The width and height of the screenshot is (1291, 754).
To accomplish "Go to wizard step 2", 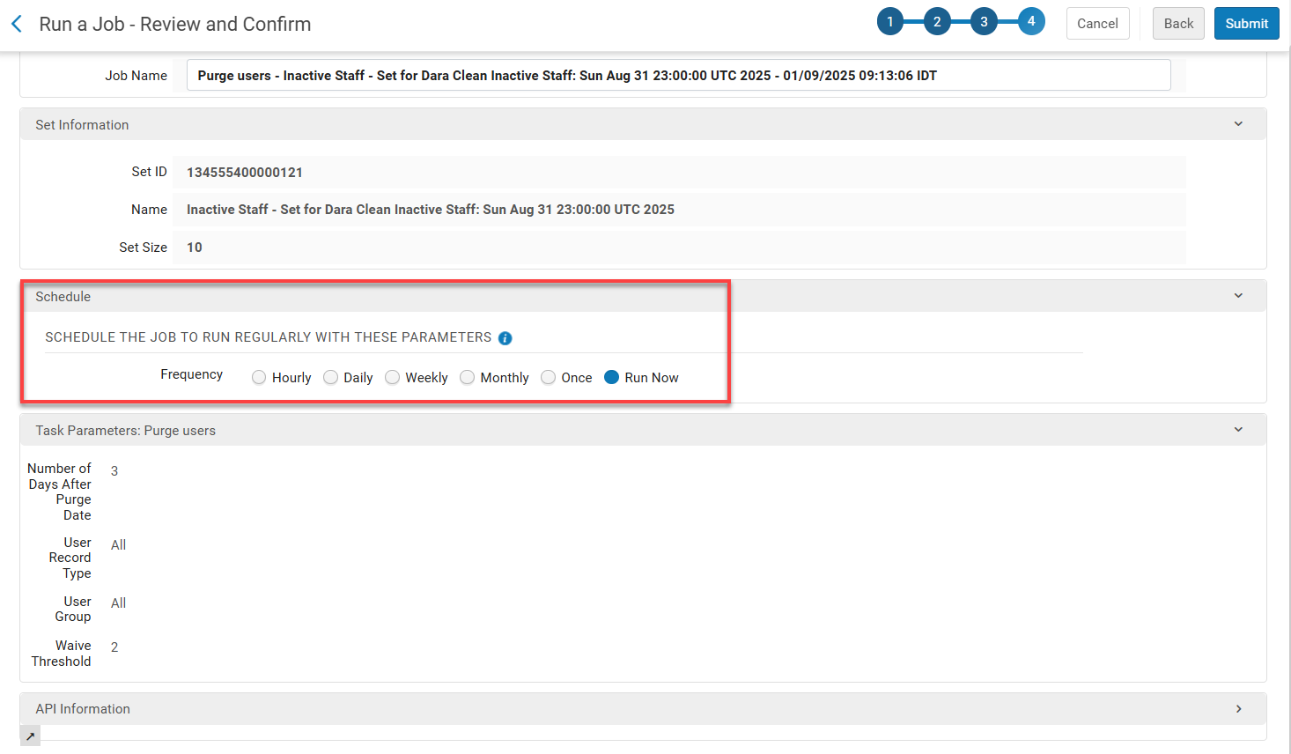I will pyautogui.click(x=937, y=22).
